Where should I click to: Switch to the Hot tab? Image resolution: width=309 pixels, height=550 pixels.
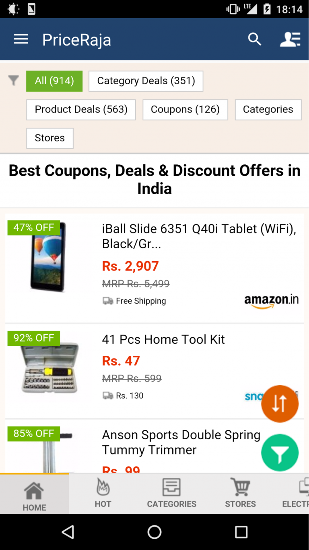pos(103,493)
